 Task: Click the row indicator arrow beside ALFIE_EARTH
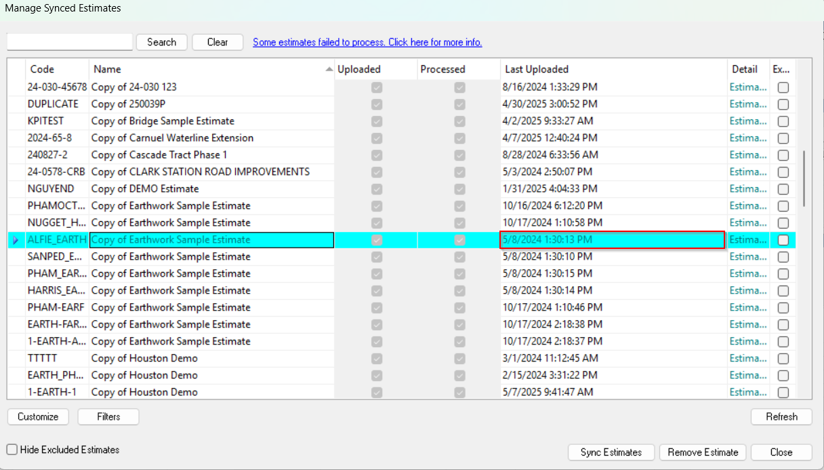pos(16,240)
